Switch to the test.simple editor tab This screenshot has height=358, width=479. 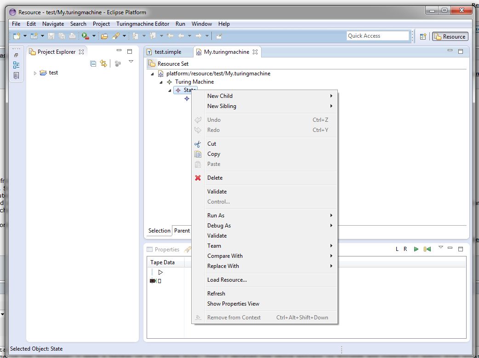click(x=168, y=52)
